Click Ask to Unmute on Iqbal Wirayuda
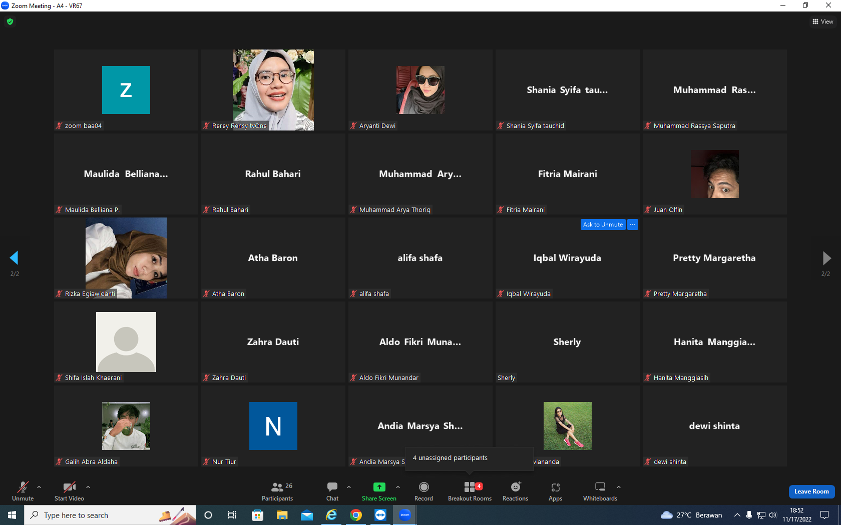 tap(603, 224)
